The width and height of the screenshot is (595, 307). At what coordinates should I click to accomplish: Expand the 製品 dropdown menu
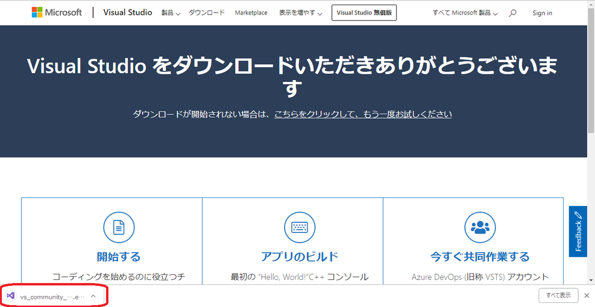(171, 13)
